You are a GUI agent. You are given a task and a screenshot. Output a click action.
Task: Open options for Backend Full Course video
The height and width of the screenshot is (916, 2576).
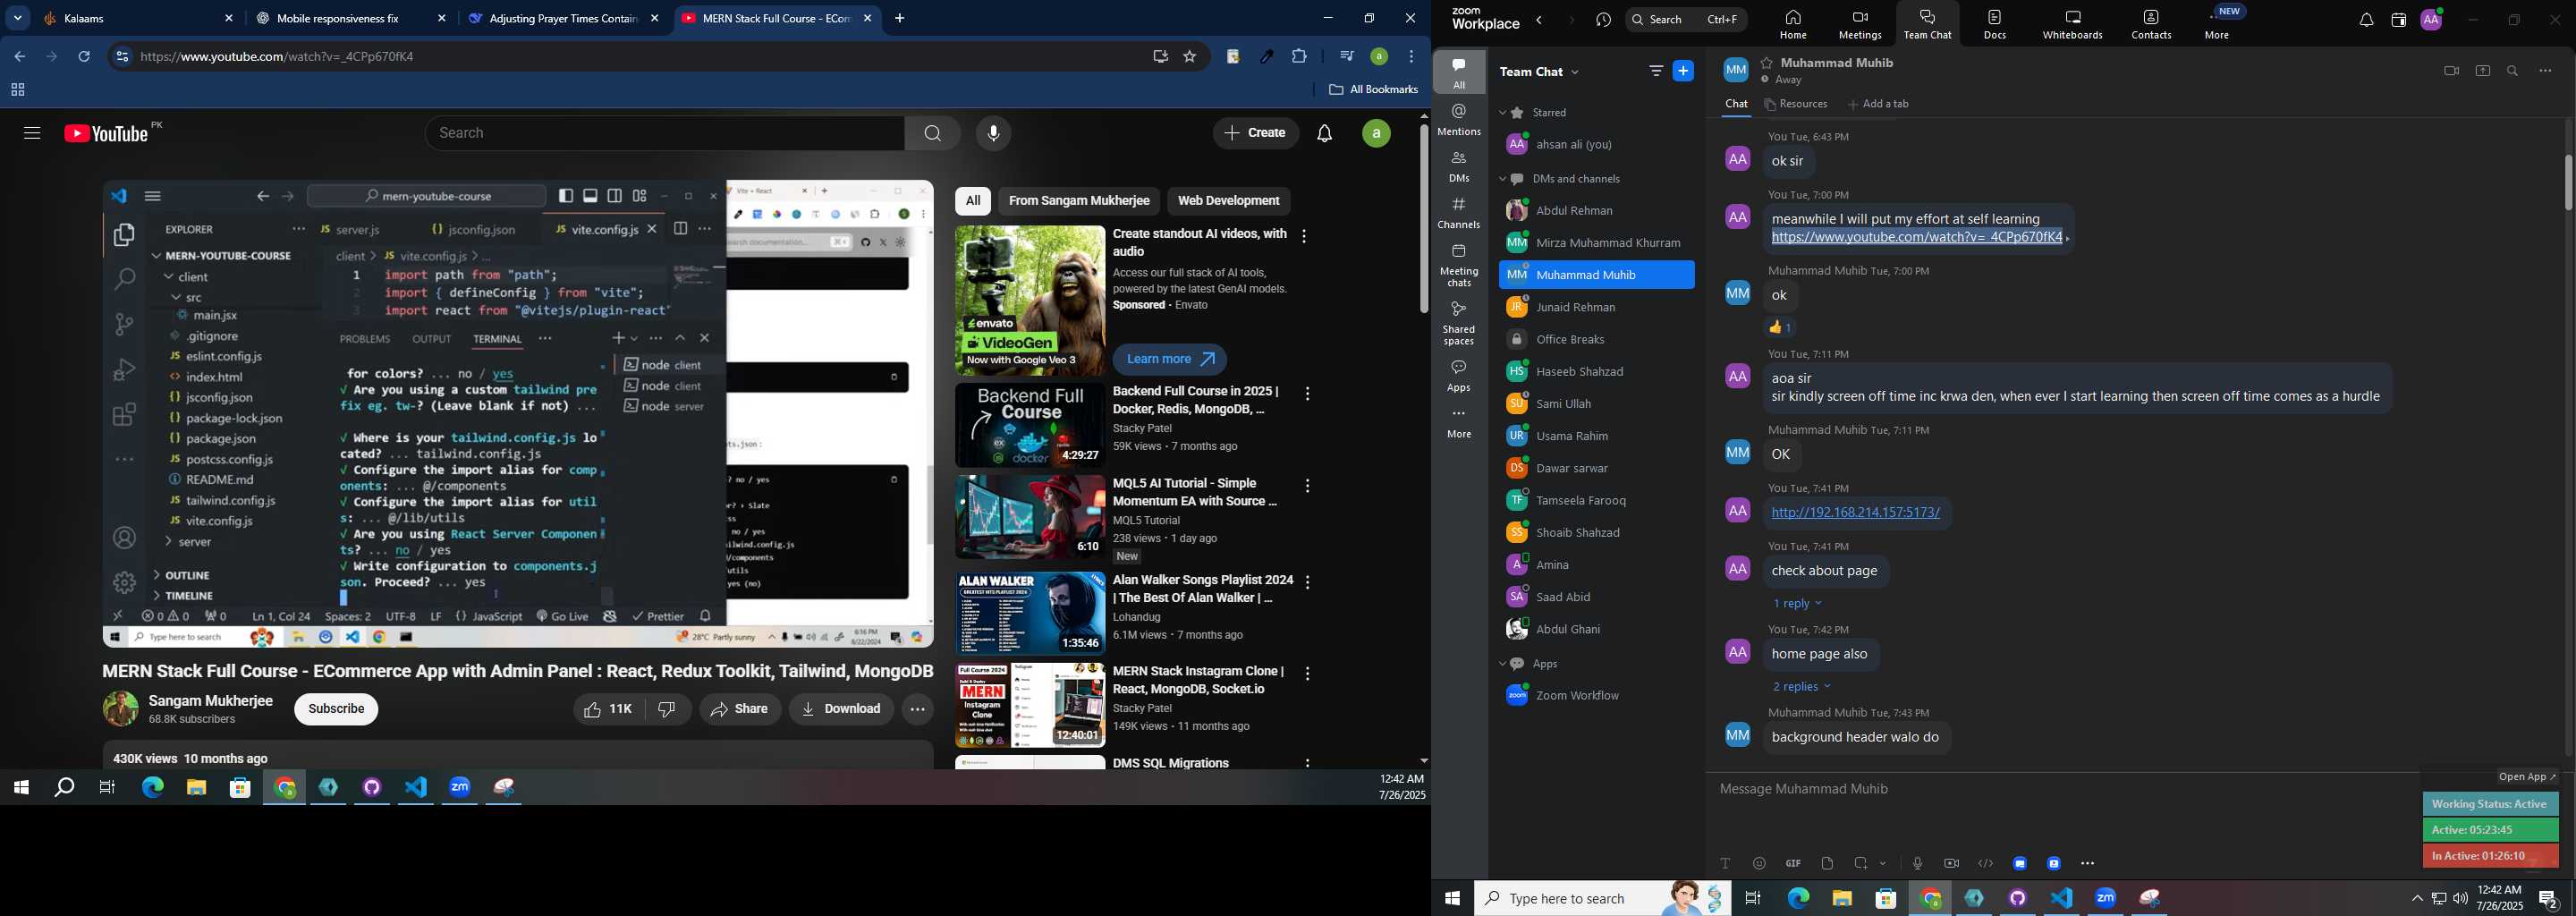[1308, 394]
